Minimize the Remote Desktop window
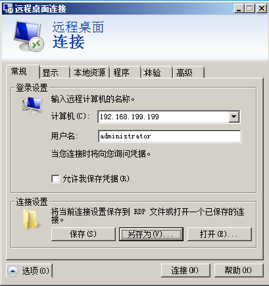This screenshot has height=286, width=269. [239, 9]
